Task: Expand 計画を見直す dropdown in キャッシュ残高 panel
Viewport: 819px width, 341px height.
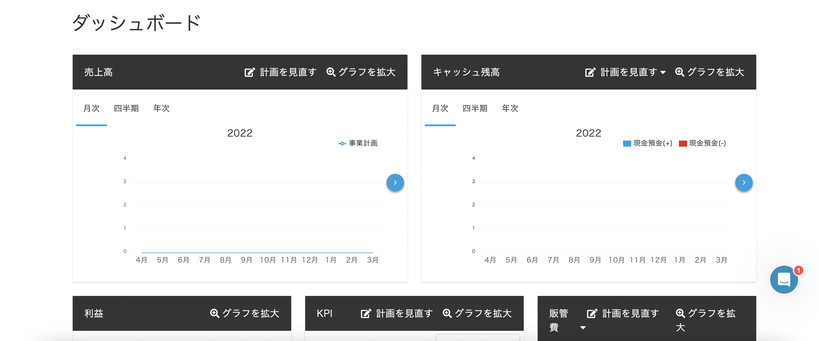Action: [x=663, y=72]
